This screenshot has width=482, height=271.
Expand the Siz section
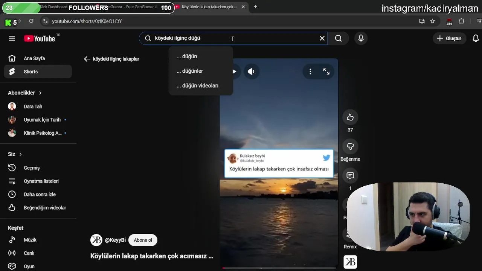pos(15,154)
